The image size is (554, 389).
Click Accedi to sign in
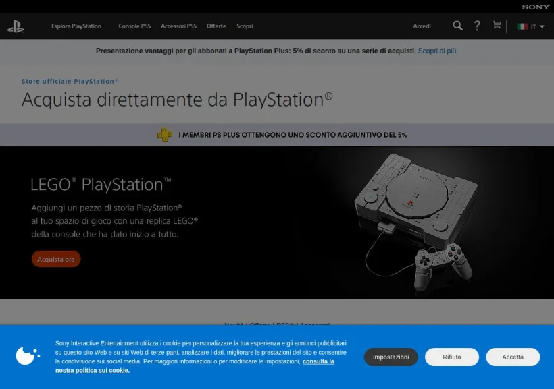click(422, 26)
